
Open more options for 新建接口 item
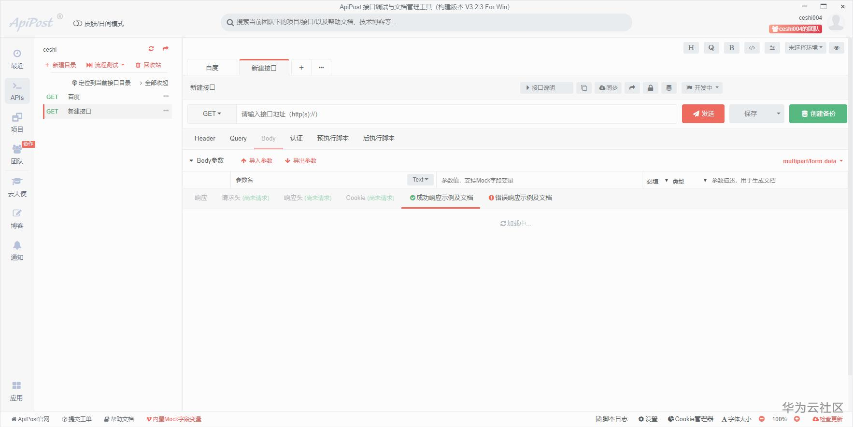(x=166, y=111)
